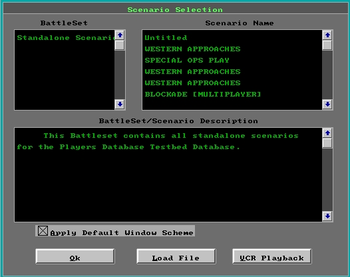Click the Scenario Name list scroll down arrow
Screen dimensions: 350x277
(x=327, y=105)
